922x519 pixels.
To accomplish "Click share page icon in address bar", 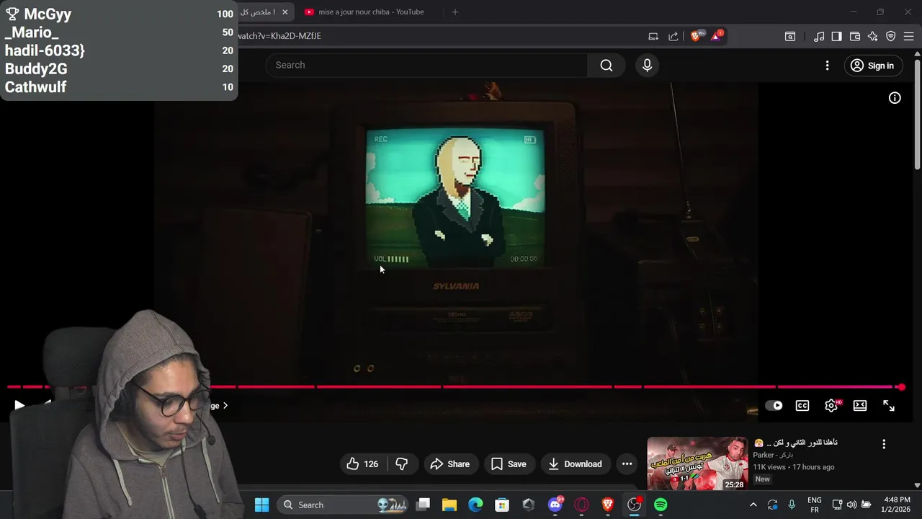I will pyautogui.click(x=673, y=36).
